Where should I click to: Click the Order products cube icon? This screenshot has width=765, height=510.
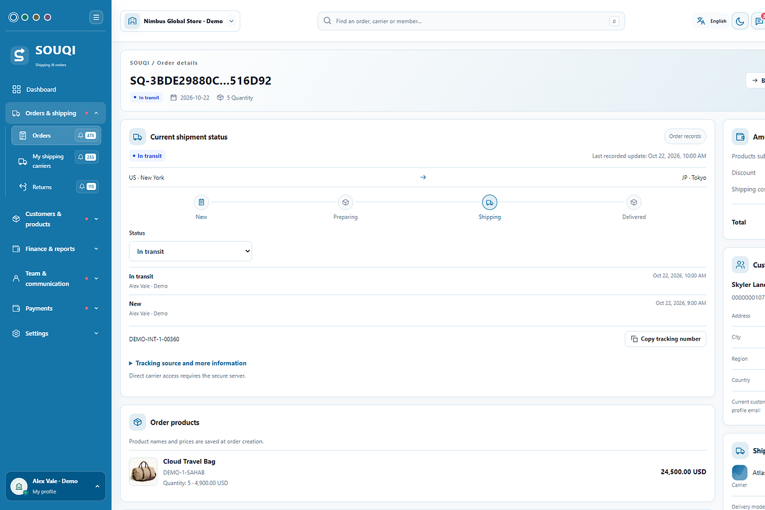click(138, 422)
